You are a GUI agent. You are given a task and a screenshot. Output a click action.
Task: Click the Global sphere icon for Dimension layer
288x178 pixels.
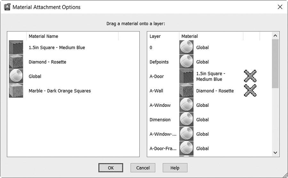(x=187, y=120)
